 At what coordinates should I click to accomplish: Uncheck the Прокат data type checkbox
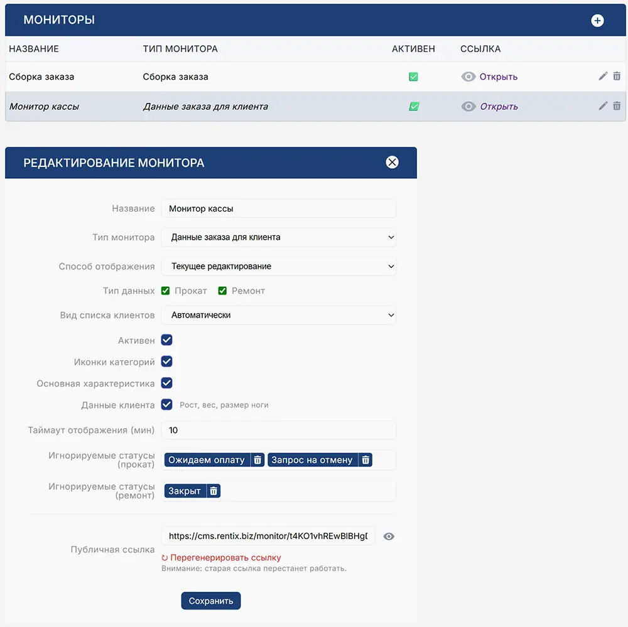(x=166, y=291)
